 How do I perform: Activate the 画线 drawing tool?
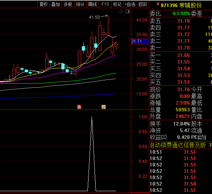tap(92, 4)
